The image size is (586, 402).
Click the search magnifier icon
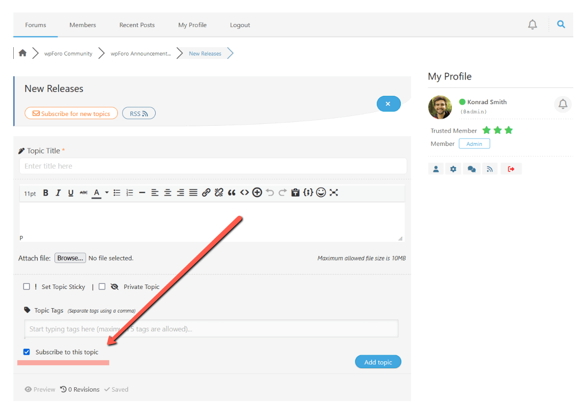click(x=561, y=25)
